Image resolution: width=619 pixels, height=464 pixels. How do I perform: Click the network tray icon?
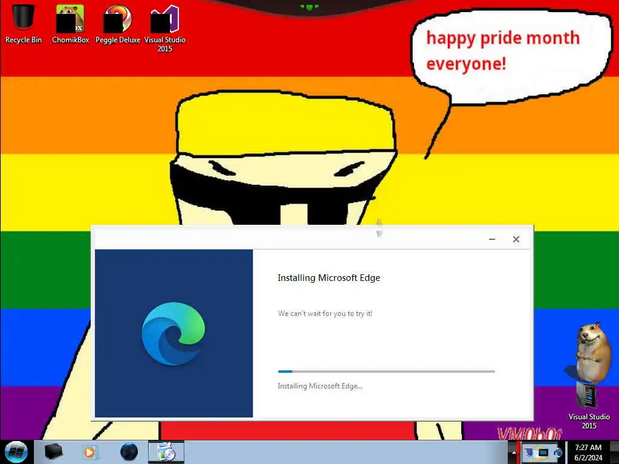click(x=543, y=453)
